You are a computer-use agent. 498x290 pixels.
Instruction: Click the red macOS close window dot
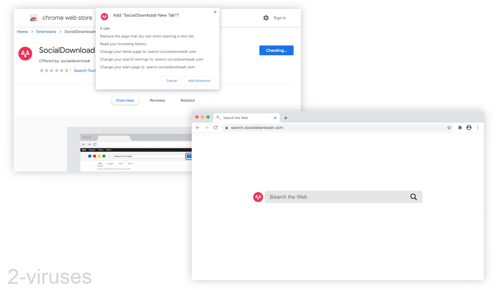197,117
